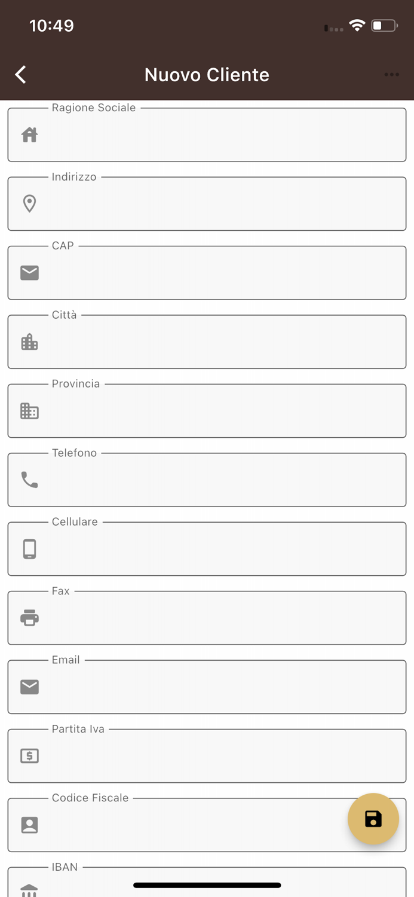Tap the smartphone icon in Cellulare
The height and width of the screenshot is (897, 414).
[x=29, y=549]
